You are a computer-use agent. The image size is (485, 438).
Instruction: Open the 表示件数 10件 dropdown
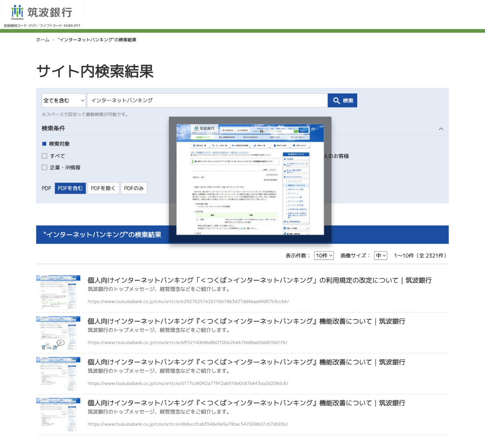tap(324, 256)
